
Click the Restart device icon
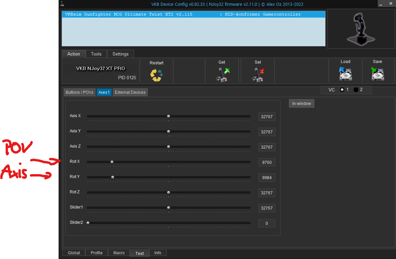(157, 75)
